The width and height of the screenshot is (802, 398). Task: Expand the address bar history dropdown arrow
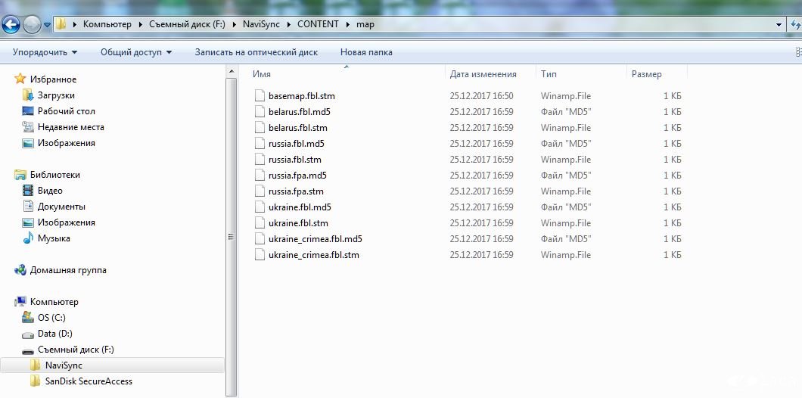(779, 24)
